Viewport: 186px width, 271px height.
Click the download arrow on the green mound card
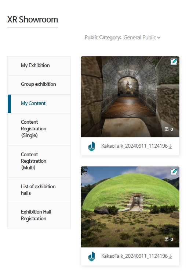click(170, 256)
